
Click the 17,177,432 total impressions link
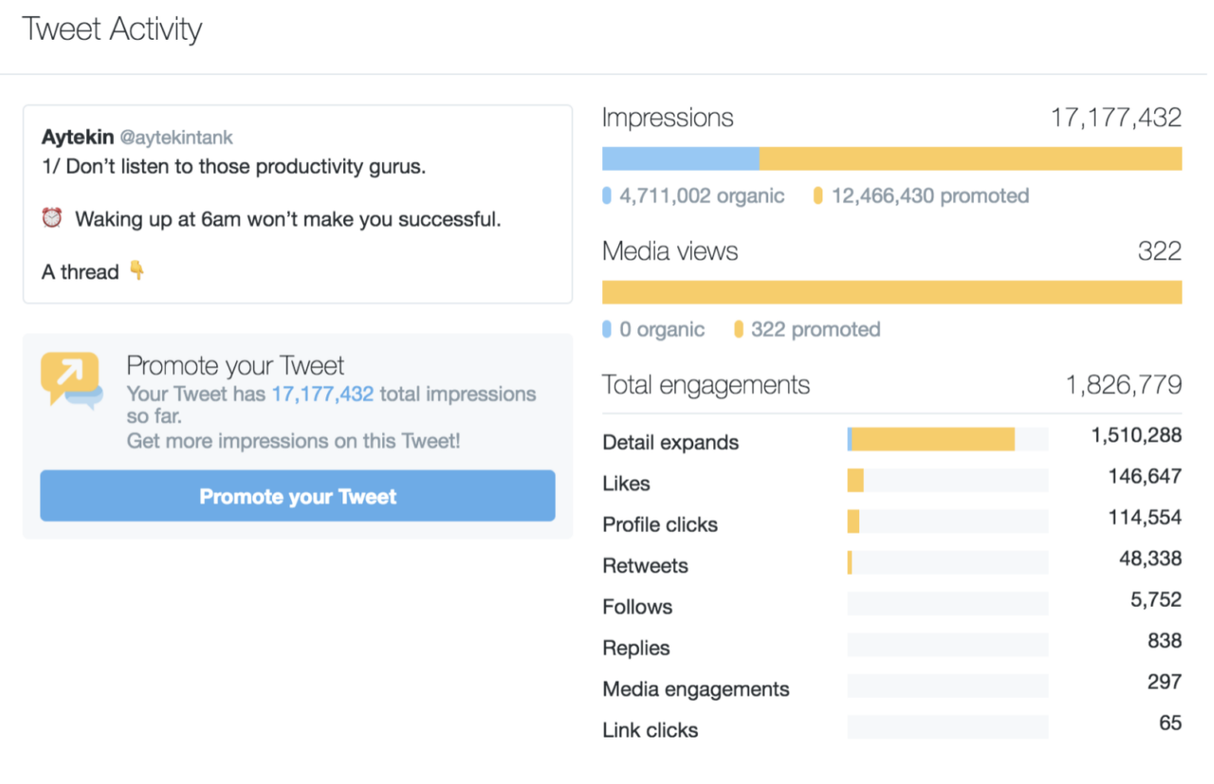pos(322,394)
